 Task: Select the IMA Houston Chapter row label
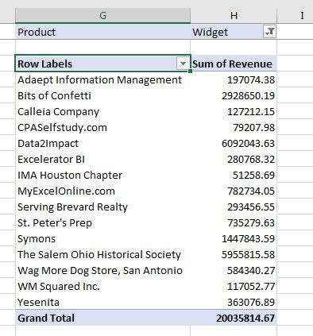(102, 175)
